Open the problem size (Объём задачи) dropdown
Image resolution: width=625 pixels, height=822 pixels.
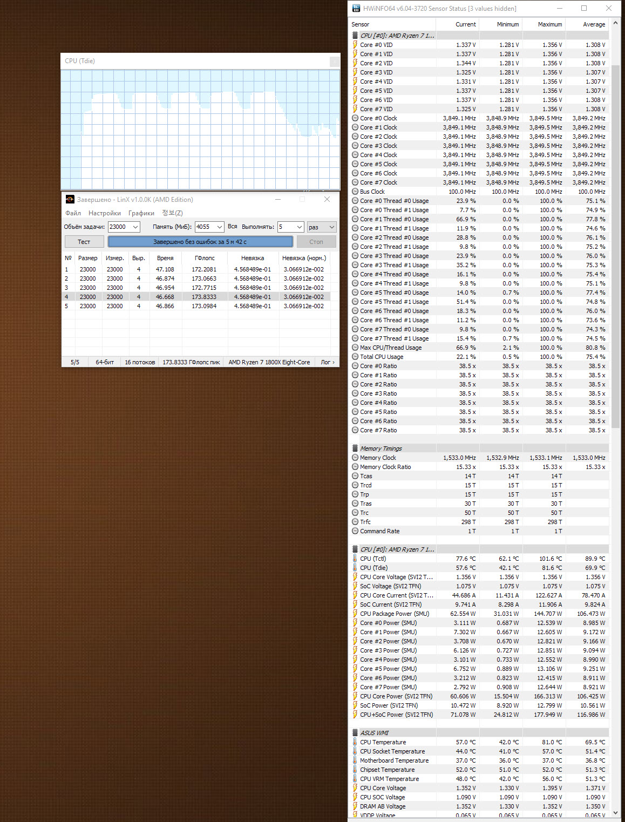pyautogui.click(x=135, y=227)
